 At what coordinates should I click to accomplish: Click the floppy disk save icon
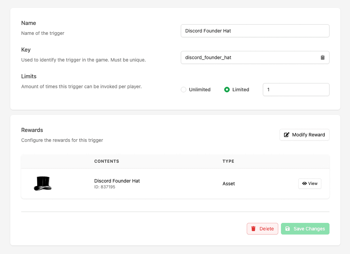tap(287, 229)
